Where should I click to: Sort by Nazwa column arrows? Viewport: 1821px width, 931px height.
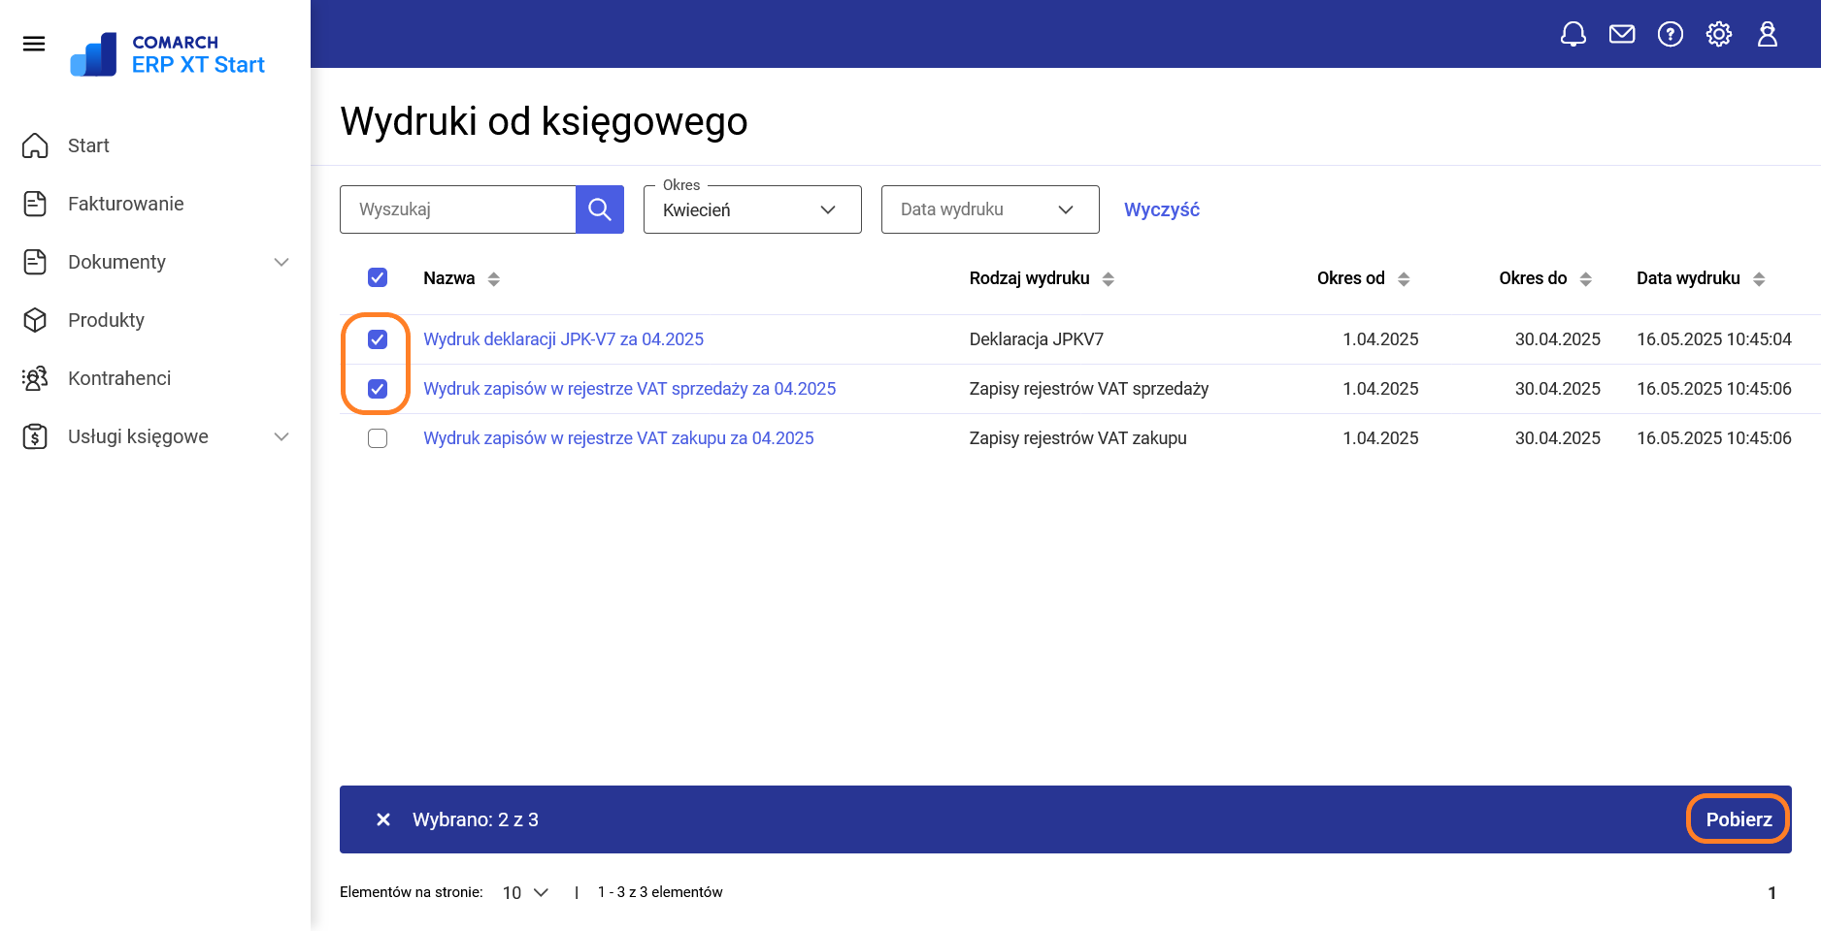494,279
